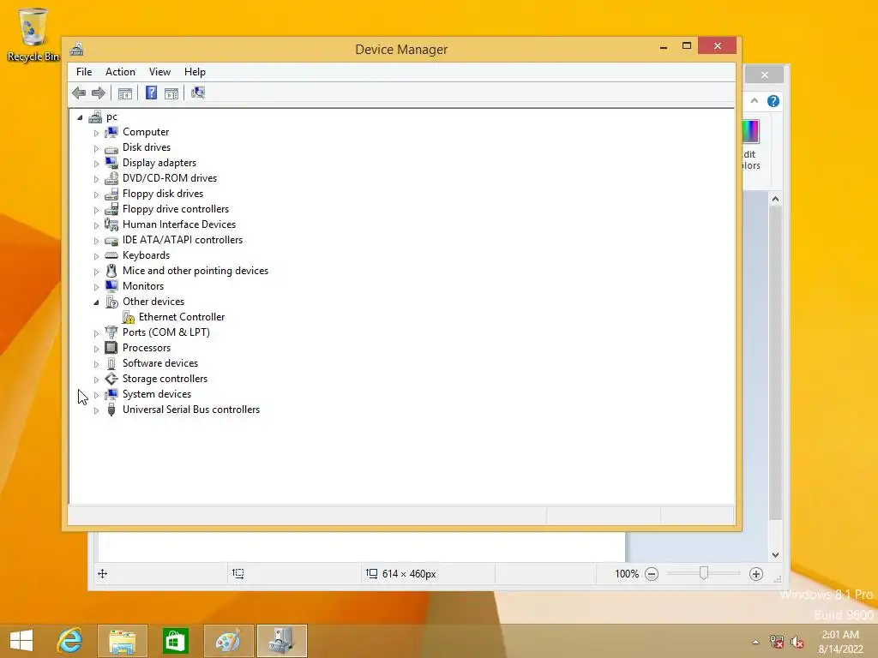Viewport: 878px width, 658px height.
Task: Open the Windows Store taskbar icon
Action: pos(175,641)
